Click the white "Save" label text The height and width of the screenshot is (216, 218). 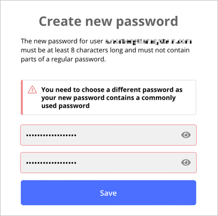(x=108, y=193)
